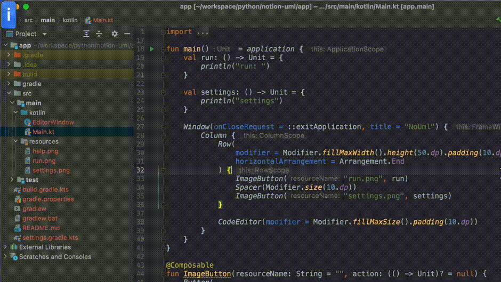Click kotlin breadcrumb in navigation bar
This screenshot has height=282, width=501.
click(70, 20)
